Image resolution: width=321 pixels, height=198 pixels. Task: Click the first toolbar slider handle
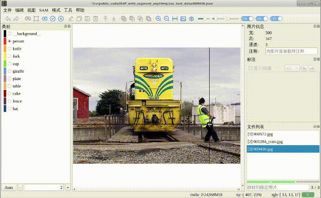(205, 19)
